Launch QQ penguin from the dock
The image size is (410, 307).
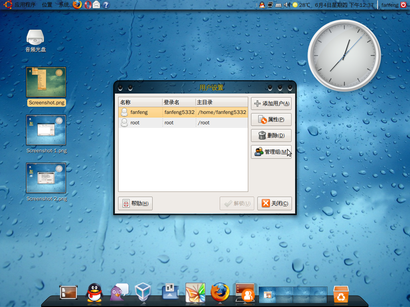click(x=94, y=292)
